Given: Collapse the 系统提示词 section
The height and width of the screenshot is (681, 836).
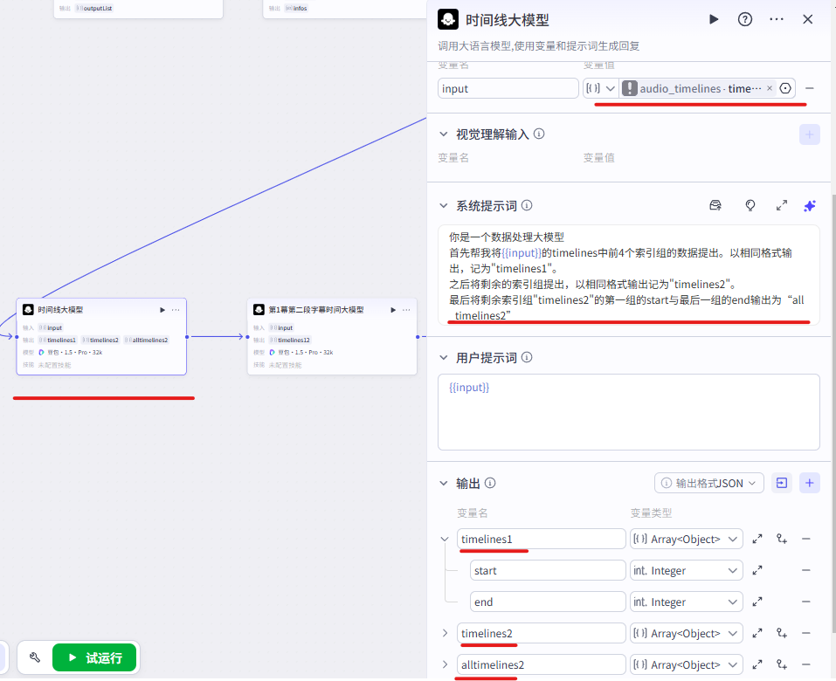Looking at the screenshot, I should [444, 206].
